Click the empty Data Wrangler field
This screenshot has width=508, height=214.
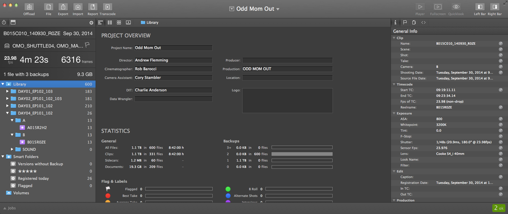click(173, 99)
